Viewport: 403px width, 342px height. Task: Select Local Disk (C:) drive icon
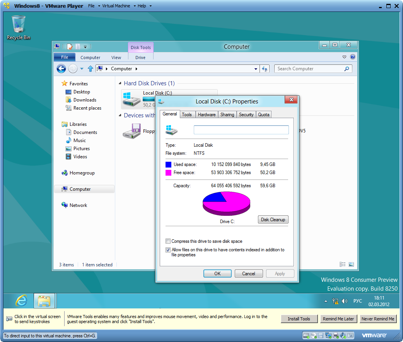[131, 99]
